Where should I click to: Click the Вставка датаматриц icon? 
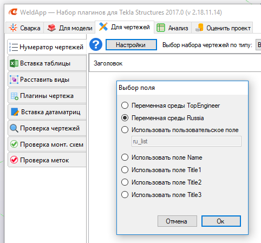click(x=15, y=112)
